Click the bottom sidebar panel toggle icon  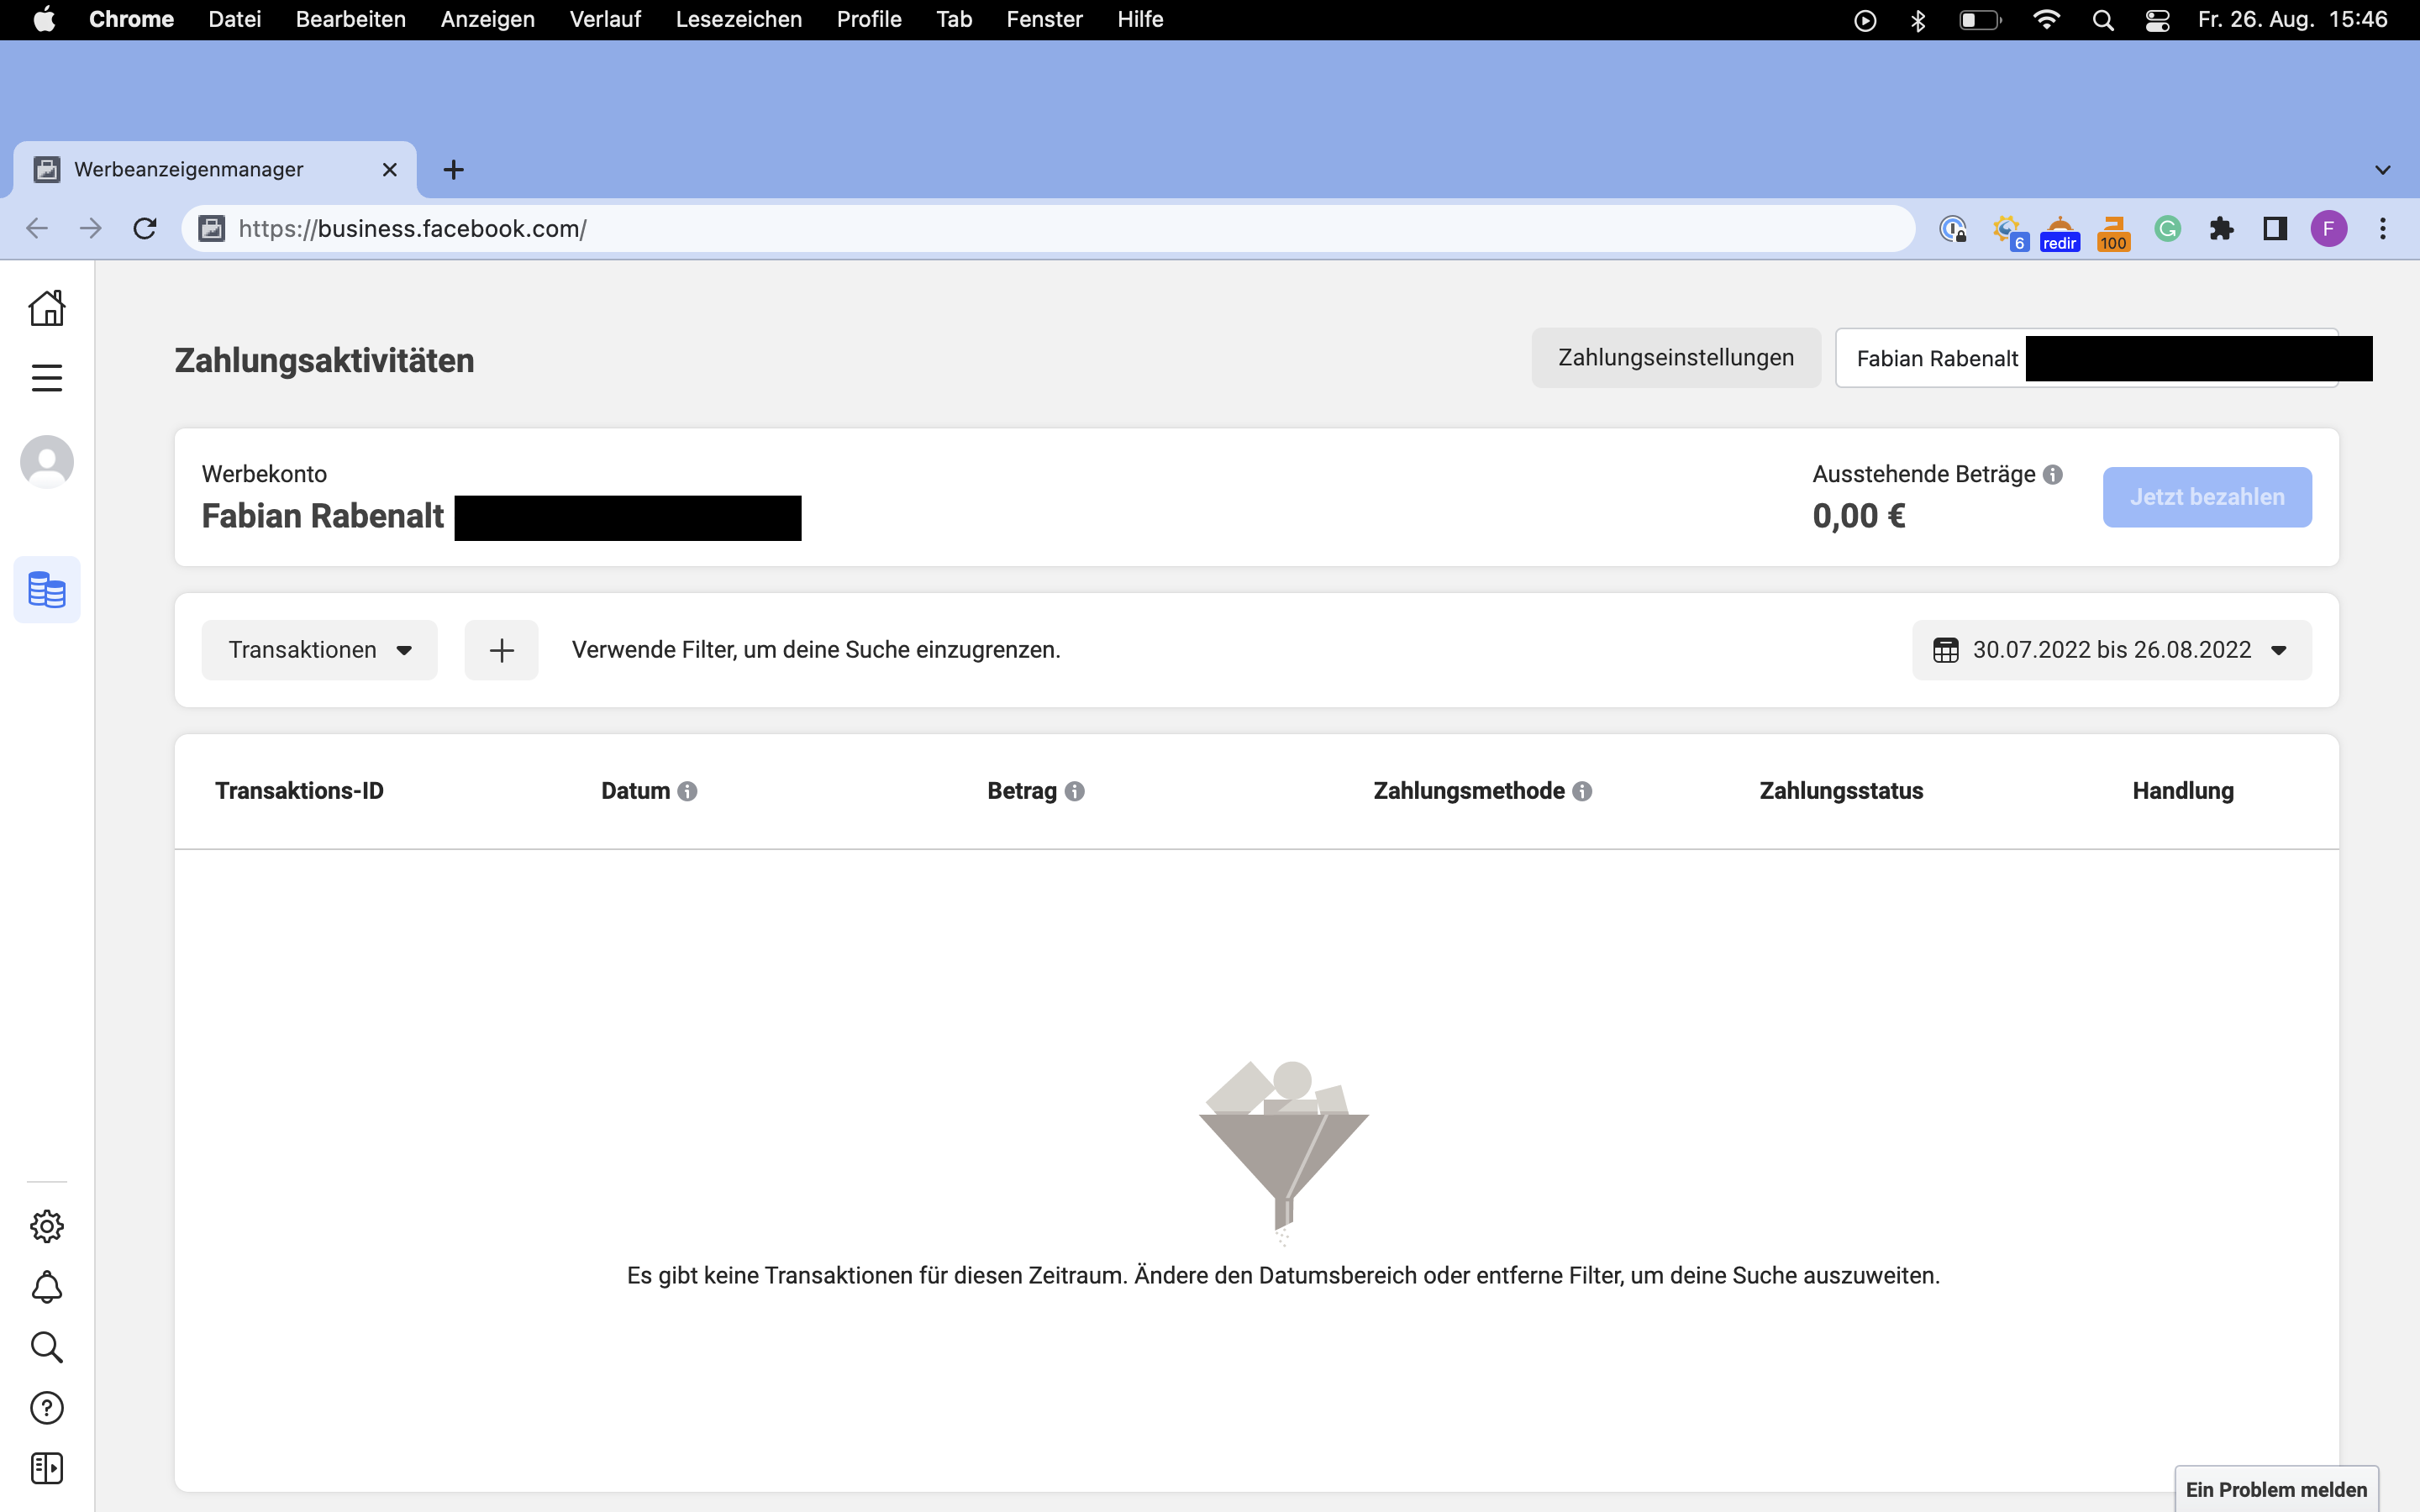point(47,1468)
